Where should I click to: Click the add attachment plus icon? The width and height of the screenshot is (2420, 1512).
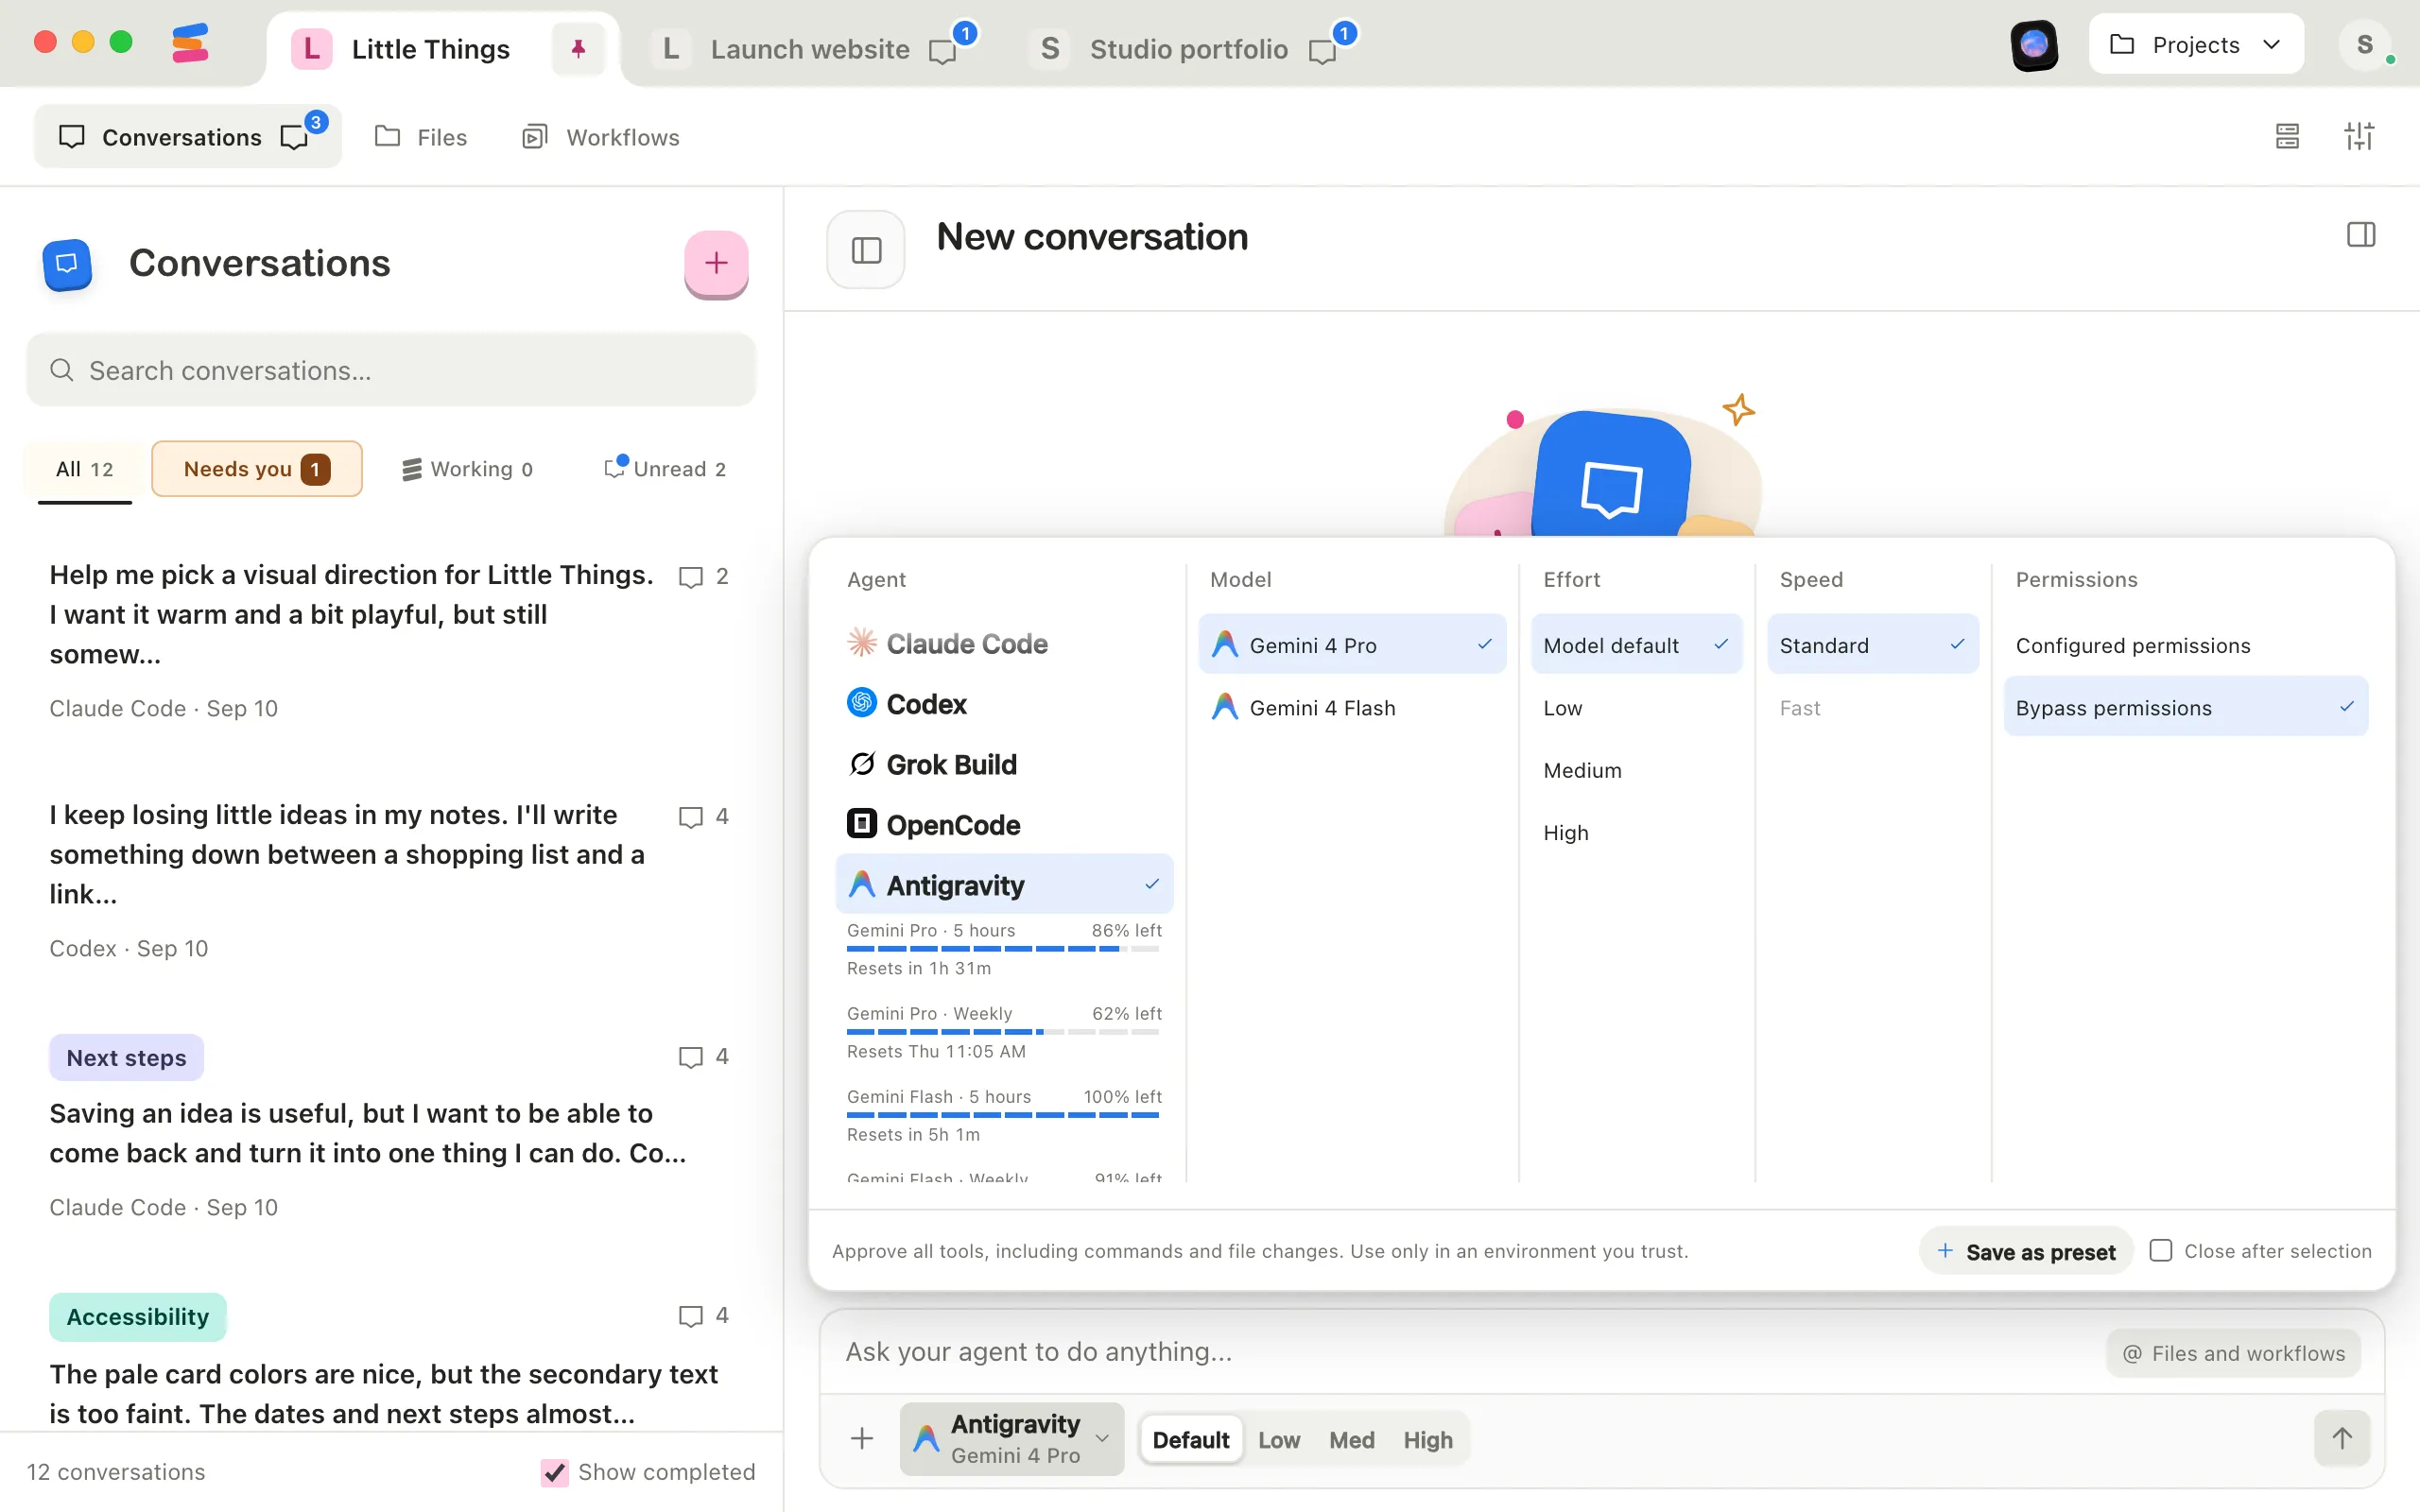pyautogui.click(x=862, y=1439)
